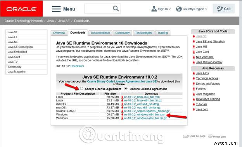Switch to the Overview tab
Image resolution: width=242 pixels, height=147 pixels.
[x=59, y=33]
